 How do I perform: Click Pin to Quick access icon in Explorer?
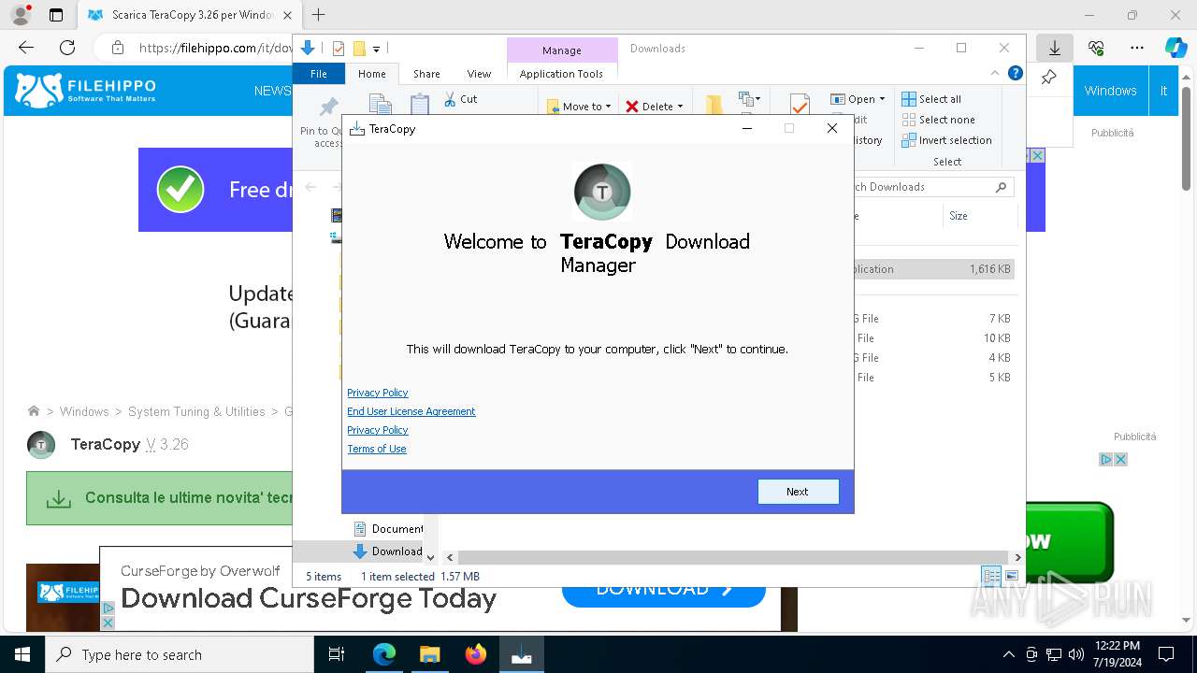point(328,106)
